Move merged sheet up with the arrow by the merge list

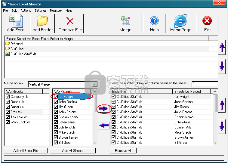tap(222, 105)
